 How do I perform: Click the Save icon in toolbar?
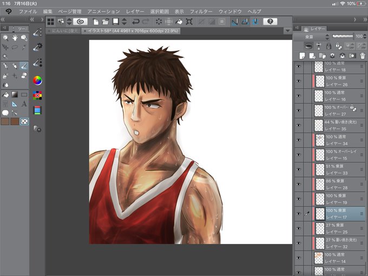pyautogui.click(x=115, y=22)
